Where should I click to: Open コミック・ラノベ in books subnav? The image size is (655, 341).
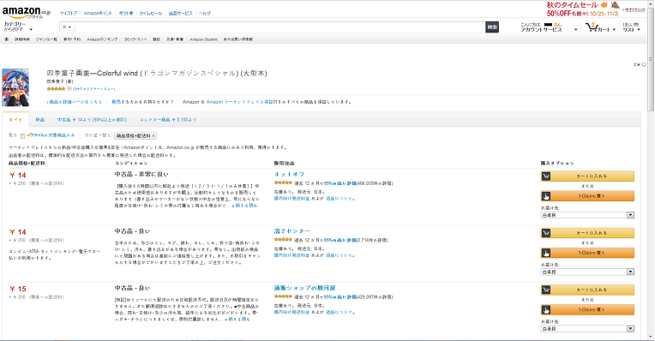click(x=135, y=39)
